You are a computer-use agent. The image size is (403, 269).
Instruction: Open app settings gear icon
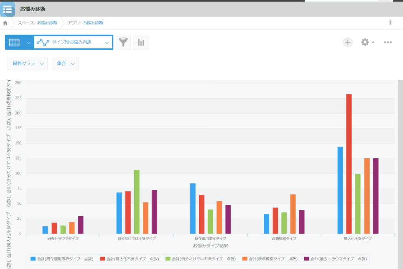365,43
